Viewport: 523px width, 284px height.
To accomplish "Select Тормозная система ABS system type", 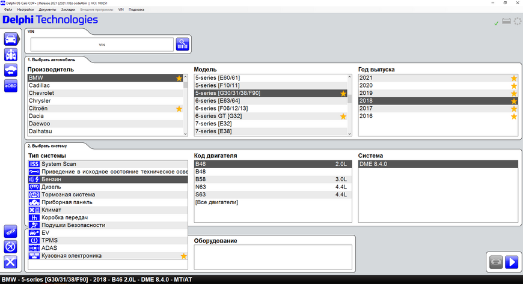I will click(108, 195).
